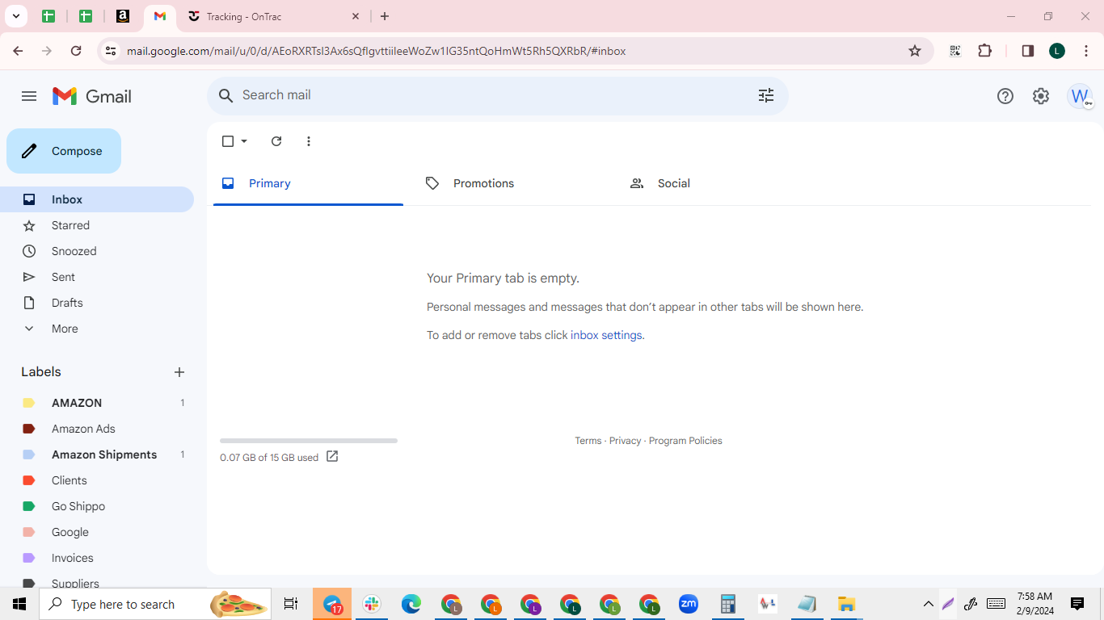Show hidden system tray icons
The width and height of the screenshot is (1104, 620).
[x=928, y=604]
